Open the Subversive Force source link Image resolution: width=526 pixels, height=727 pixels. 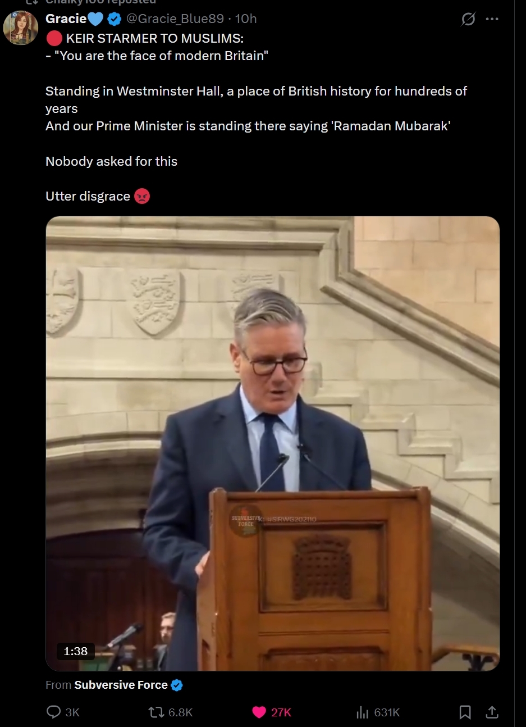pos(121,685)
